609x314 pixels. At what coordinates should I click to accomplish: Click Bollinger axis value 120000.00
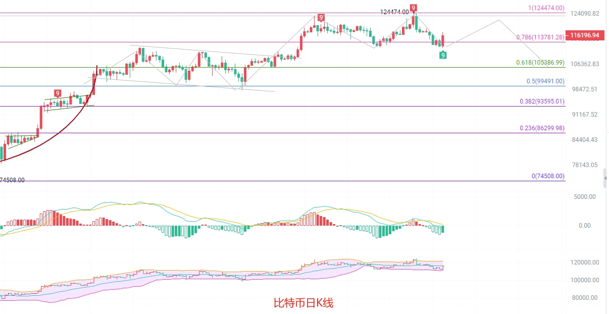point(585,263)
